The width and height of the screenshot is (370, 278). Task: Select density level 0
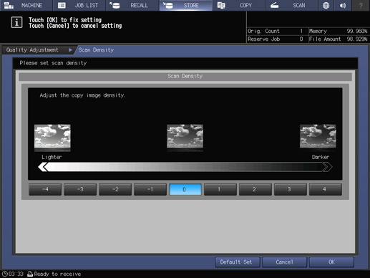tap(185, 189)
